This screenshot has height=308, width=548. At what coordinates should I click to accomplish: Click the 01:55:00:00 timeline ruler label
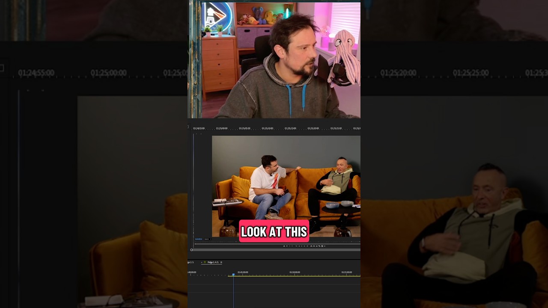pos(347,272)
